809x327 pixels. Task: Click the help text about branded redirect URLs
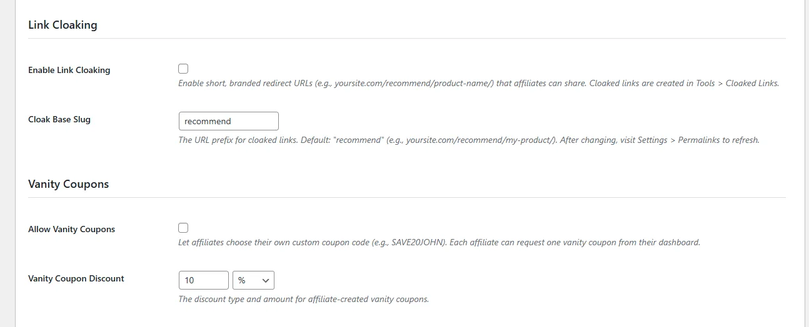click(375, 83)
